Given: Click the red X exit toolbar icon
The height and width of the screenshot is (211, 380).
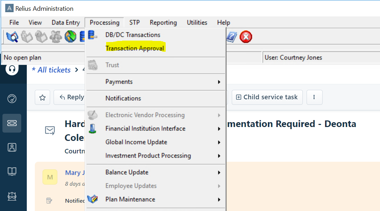Looking at the screenshot, I should pos(246,37).
